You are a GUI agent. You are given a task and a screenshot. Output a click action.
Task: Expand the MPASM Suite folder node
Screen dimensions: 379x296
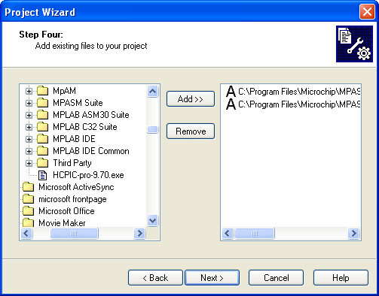click(x=29, y=103)
